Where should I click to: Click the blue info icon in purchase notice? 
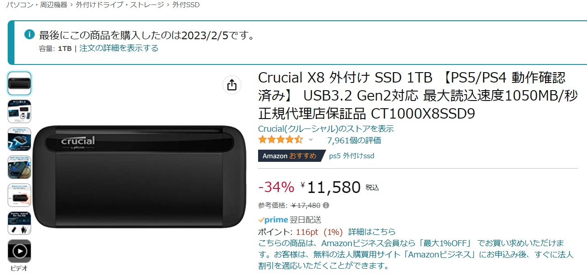click(x=29, y=34)
